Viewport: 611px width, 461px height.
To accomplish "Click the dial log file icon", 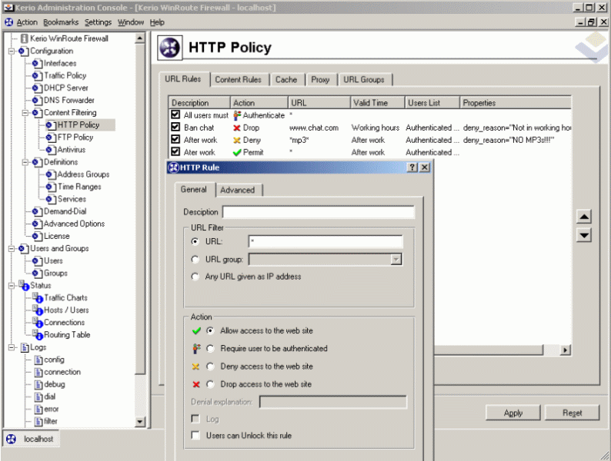I will [x=38, y=396].
